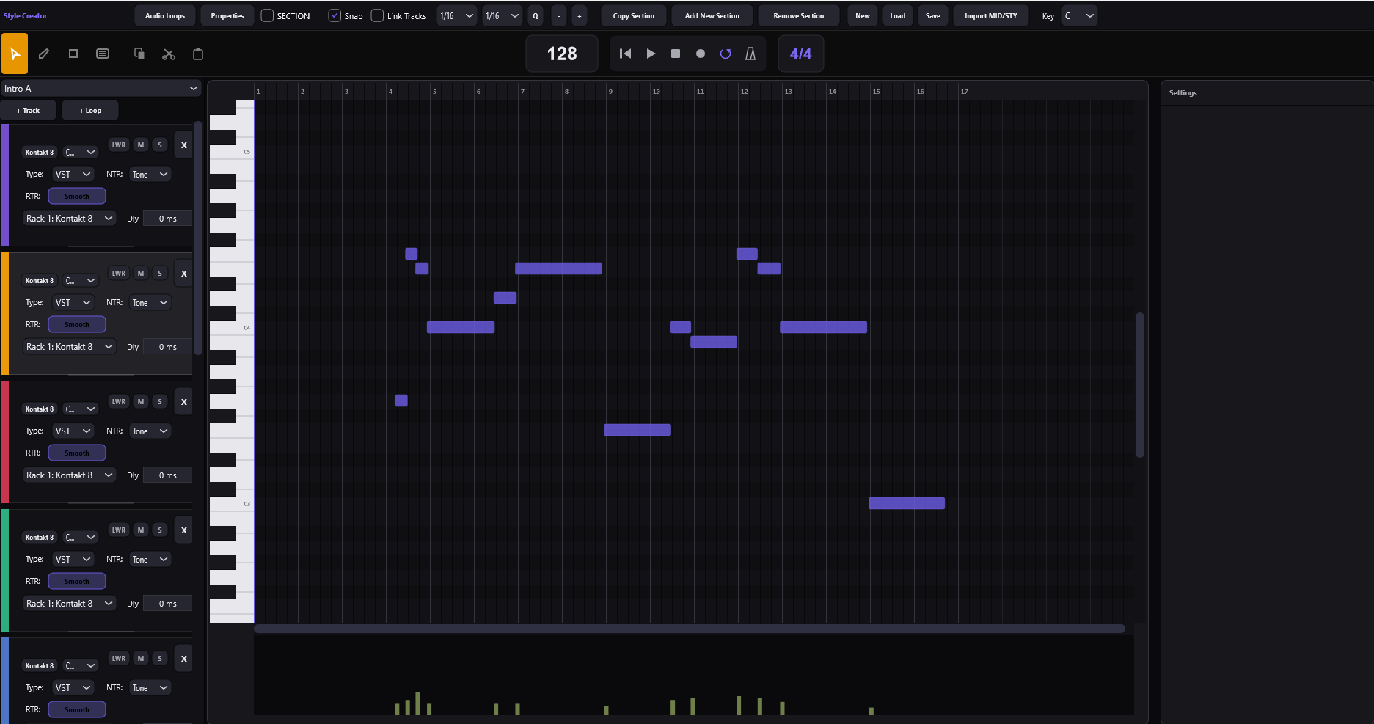The height and width of the screenshot is (724, 1374).
Task: Toggle the metronome icon
Action: click(750, 54)
